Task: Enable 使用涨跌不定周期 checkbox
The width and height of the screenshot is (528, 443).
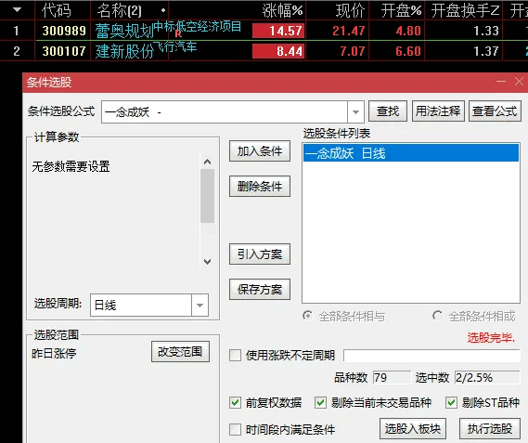Action: pos(235,355)
